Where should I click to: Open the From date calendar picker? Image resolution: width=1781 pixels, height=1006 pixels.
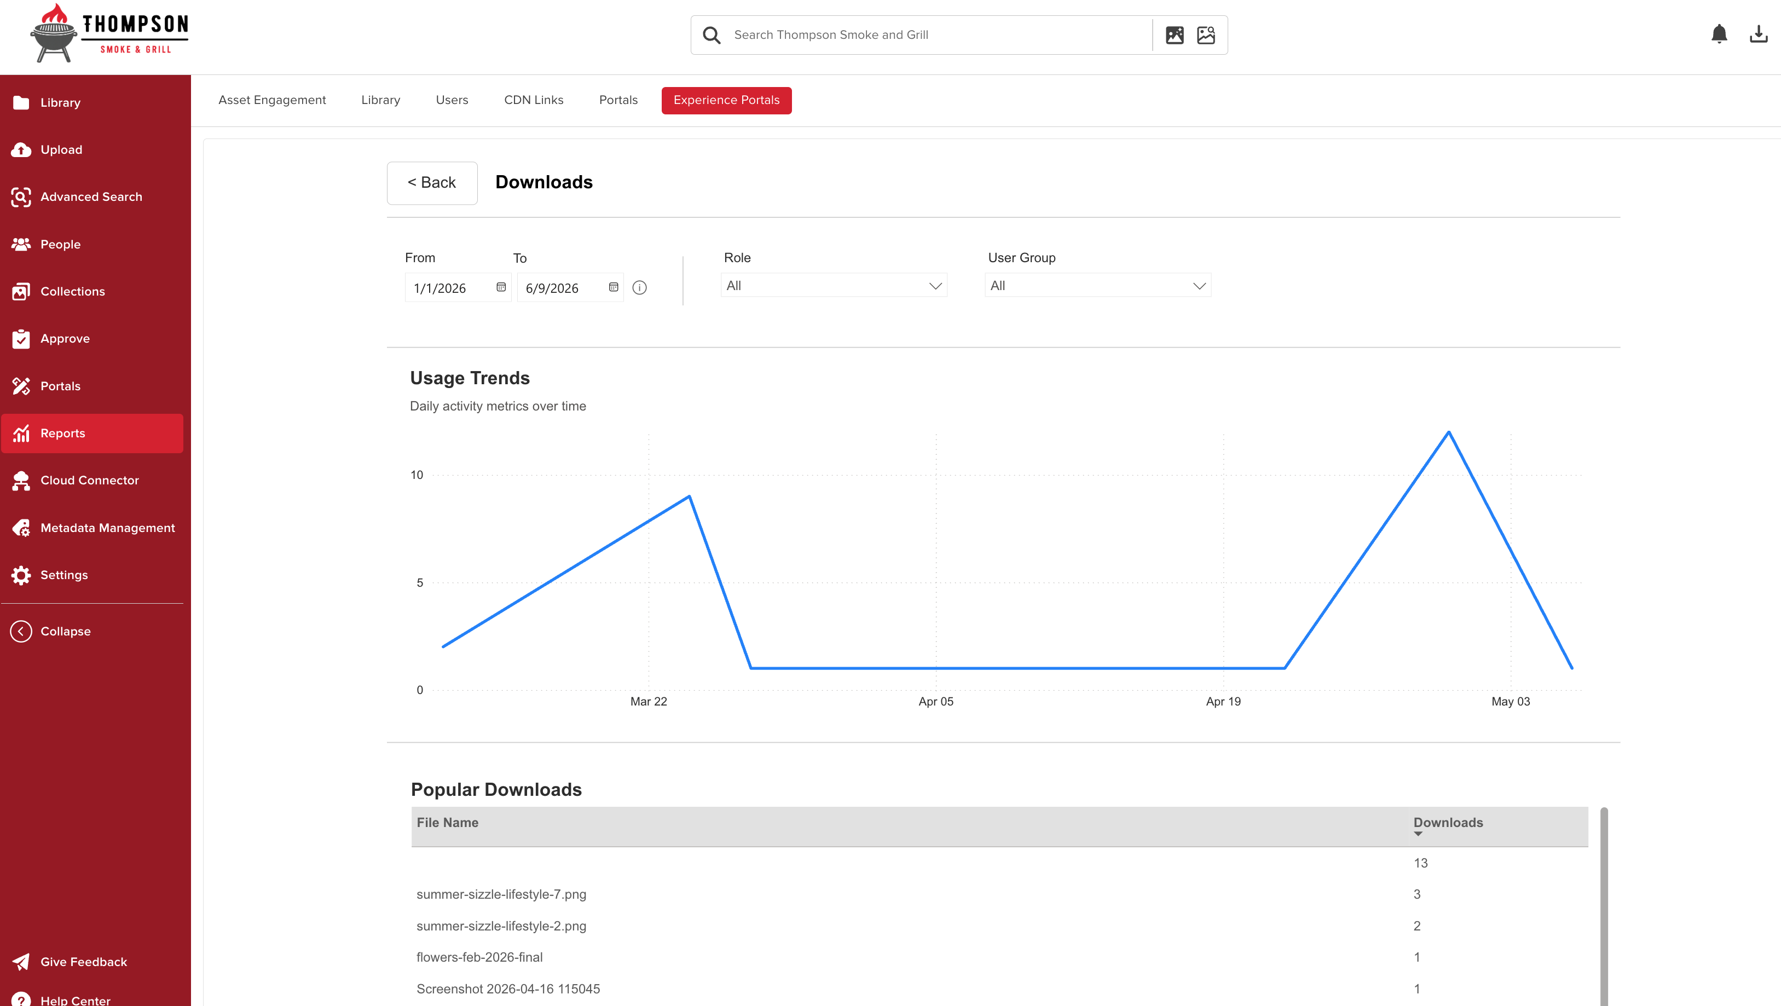tap(501, 288)
